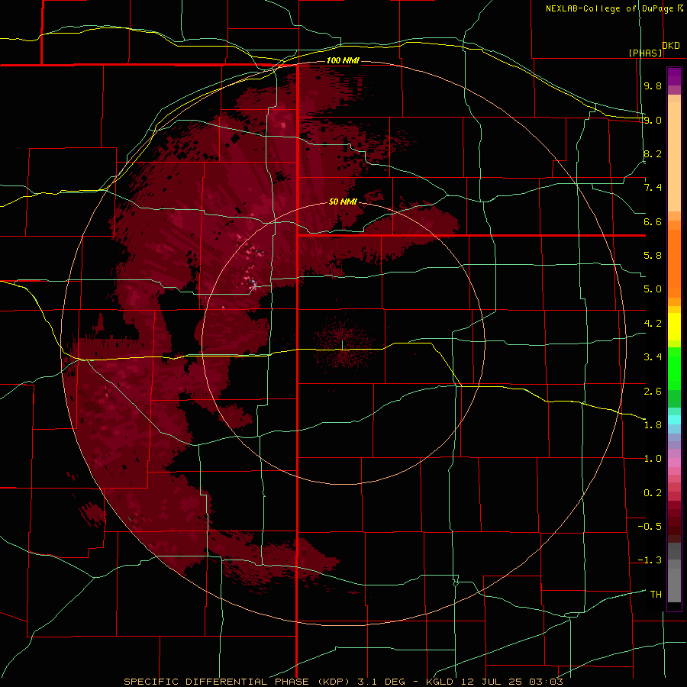
Task: Click the 1.0 scale value
Action: [x=653, y=459]
